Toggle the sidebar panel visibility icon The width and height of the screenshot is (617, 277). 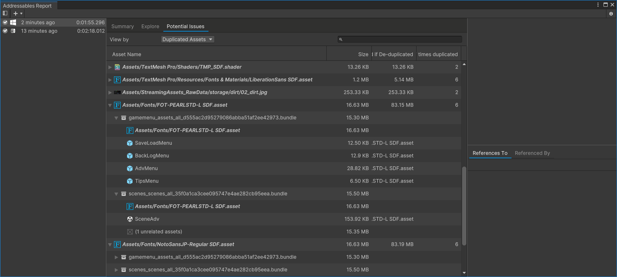5,13
